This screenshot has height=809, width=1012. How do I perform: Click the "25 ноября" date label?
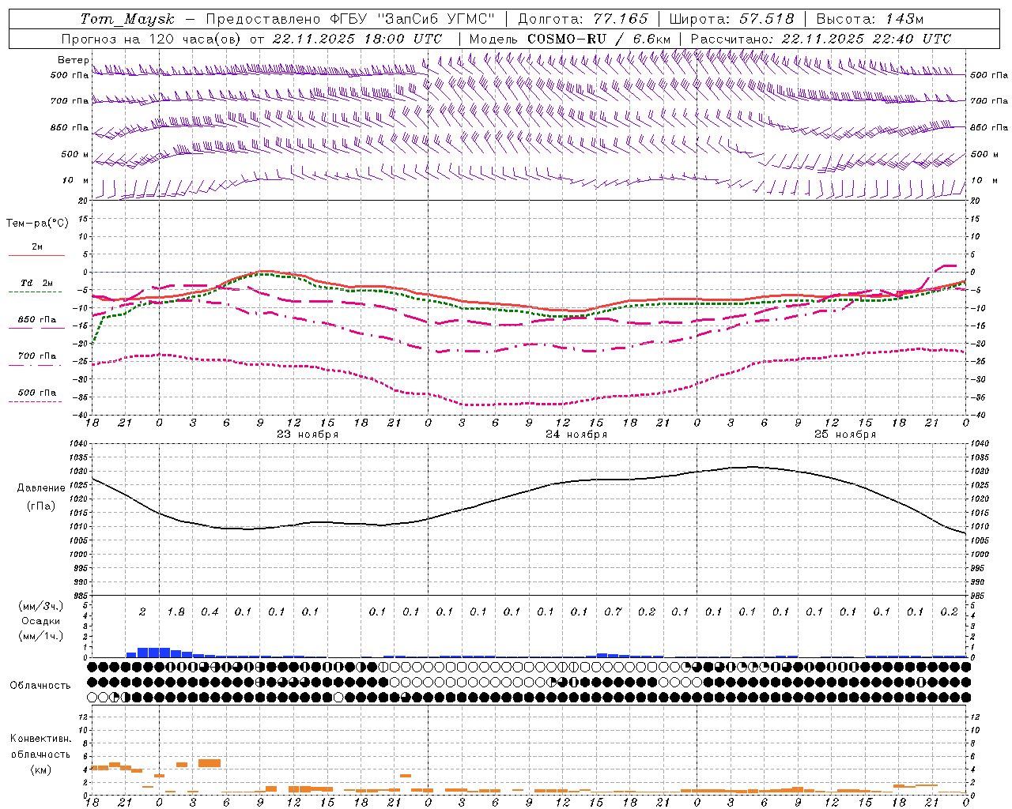pos(845,435)
